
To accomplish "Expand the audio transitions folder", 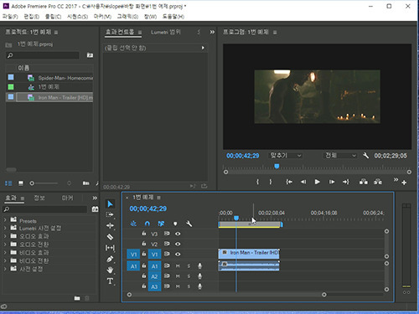I will click(x=5, y=245).
